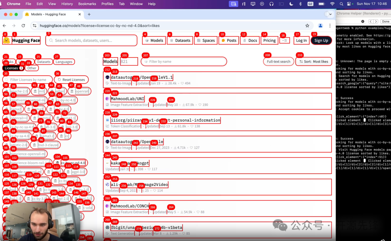Click the Reset Licenses button
This screenshot has height=241, width=391.
pyautogui.click(x=71, y=79)
